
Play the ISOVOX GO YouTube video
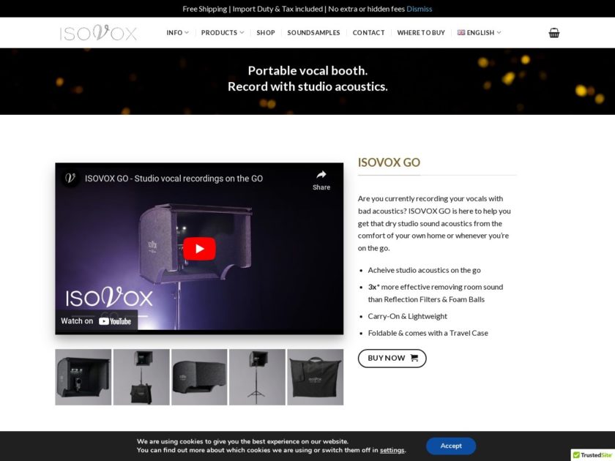(x=199, y=249)
